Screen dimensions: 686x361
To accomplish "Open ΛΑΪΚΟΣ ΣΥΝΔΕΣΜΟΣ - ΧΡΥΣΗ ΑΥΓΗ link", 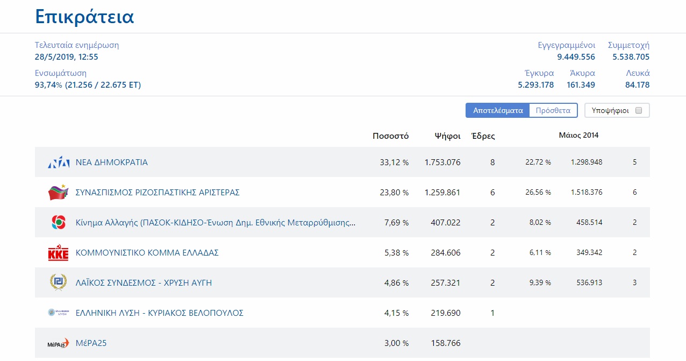I will [144, 283].
